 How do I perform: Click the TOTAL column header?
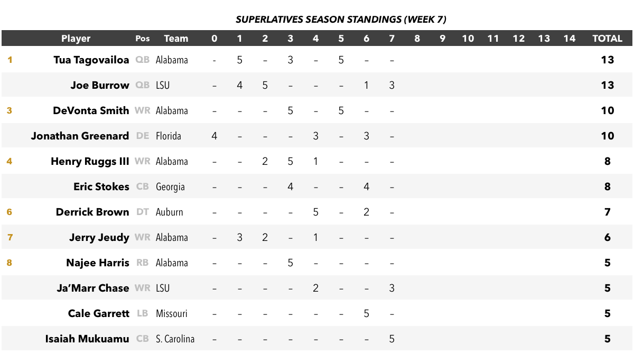[x=607, y=39]
